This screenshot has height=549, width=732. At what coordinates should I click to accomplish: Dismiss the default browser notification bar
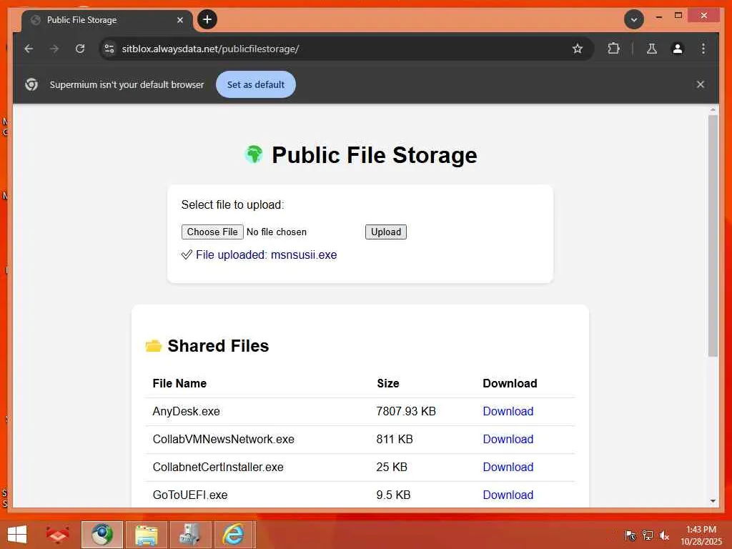[701, 84]
